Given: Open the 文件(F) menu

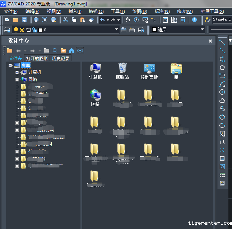Looking at the screenshot, I should click(x=10, y=12).
